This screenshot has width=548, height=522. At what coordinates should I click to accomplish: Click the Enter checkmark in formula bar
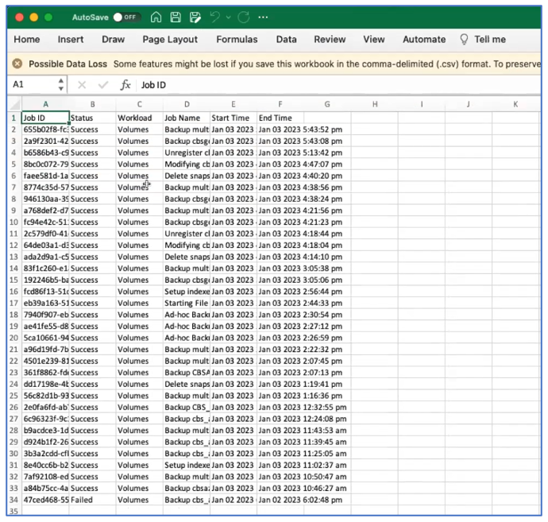(x=102, y=85)
